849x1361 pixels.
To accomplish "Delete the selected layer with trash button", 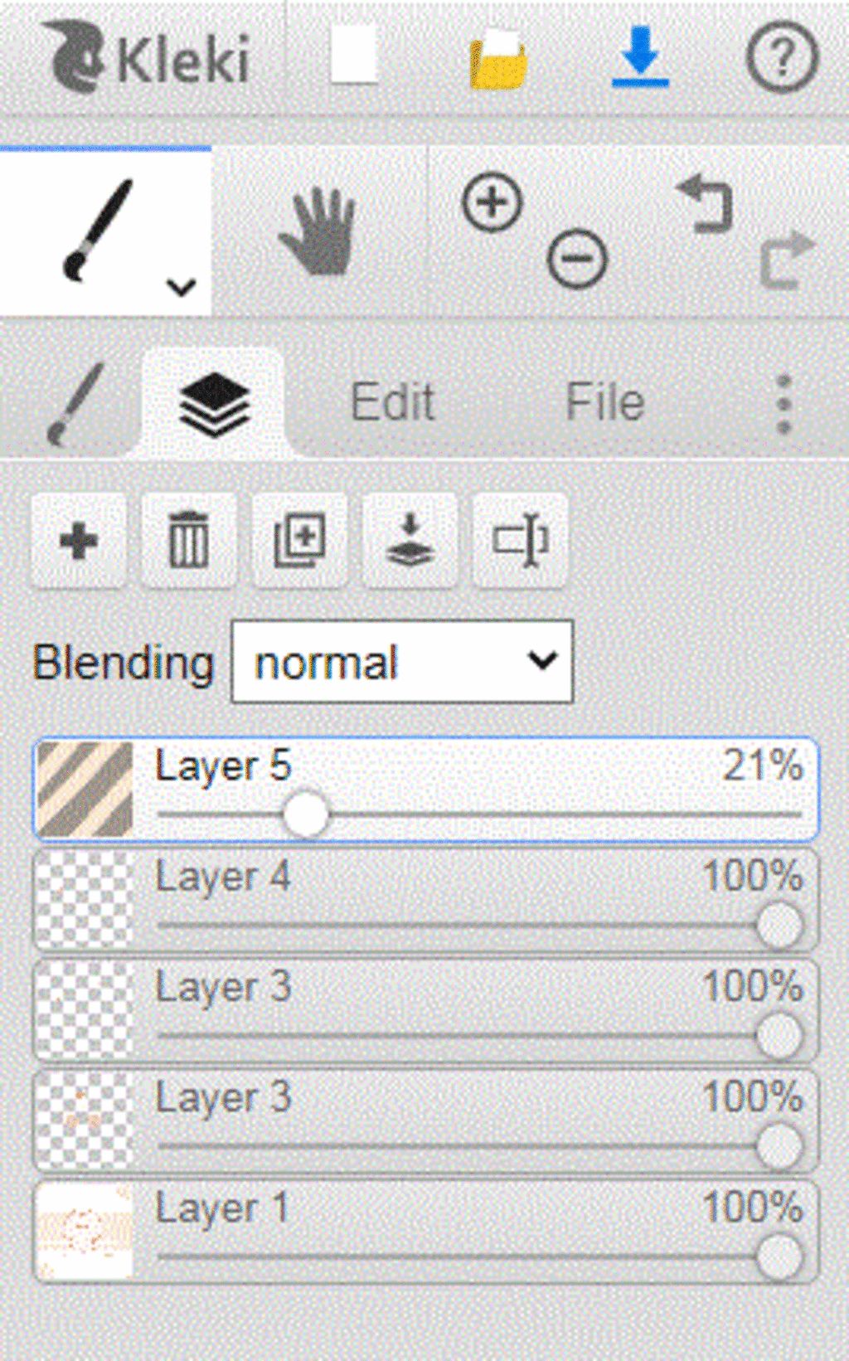I will tap(189, 542).
